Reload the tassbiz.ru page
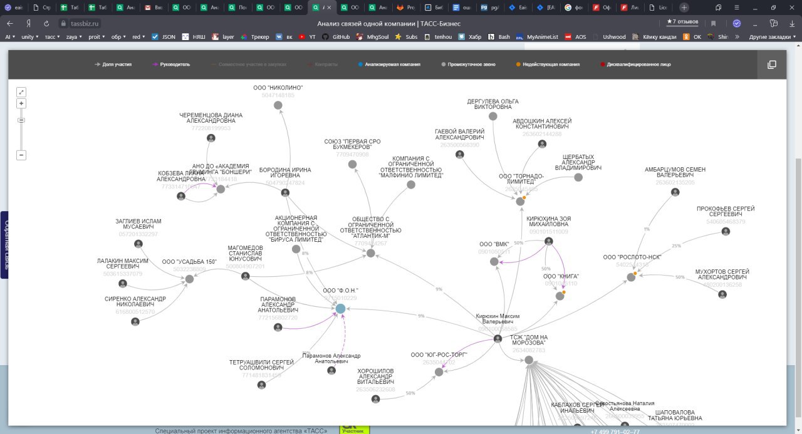Image resolution: width=802 pixels, height=434 pixels. [46, 23]
